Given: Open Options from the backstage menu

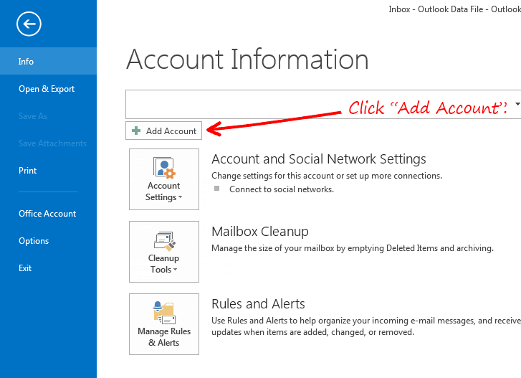Looking at the screenshot, I should tap(34, 241).
